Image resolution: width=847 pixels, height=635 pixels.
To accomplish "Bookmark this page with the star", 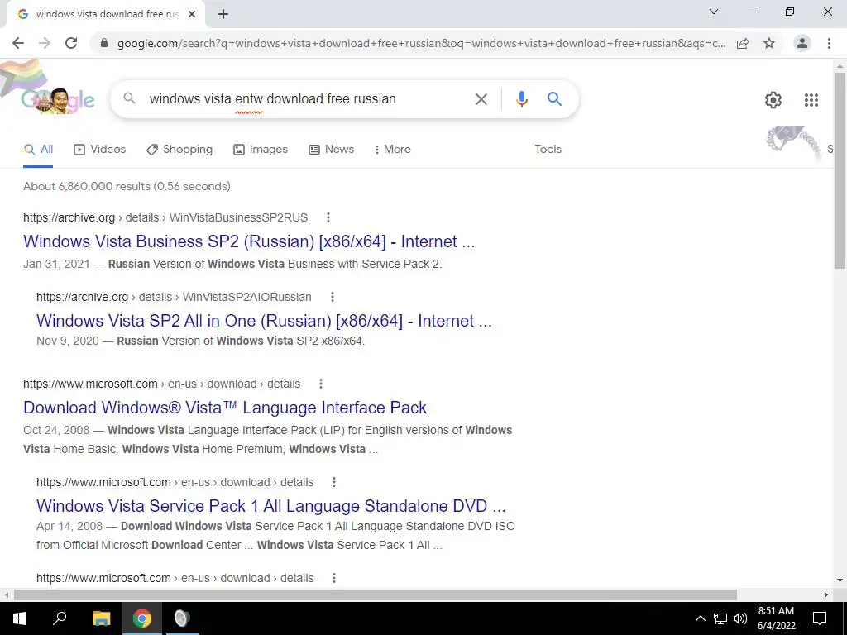I will [x=769, y=43].
